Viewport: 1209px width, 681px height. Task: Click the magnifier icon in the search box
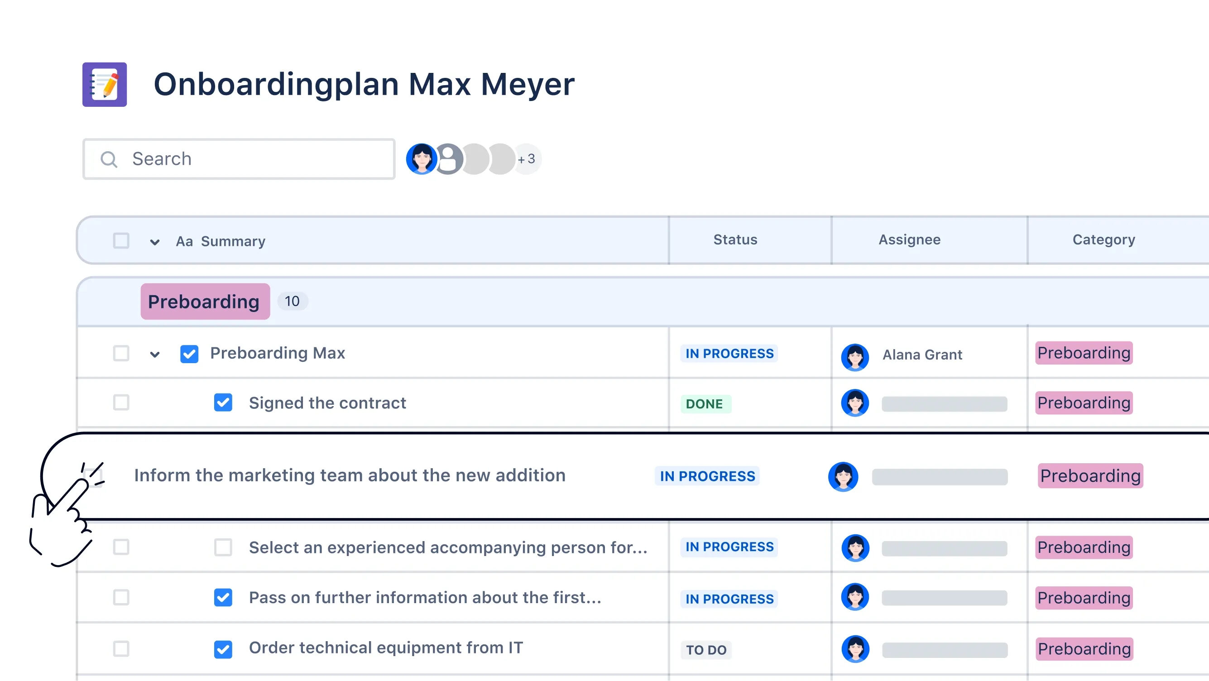click(x=109, y=159)
